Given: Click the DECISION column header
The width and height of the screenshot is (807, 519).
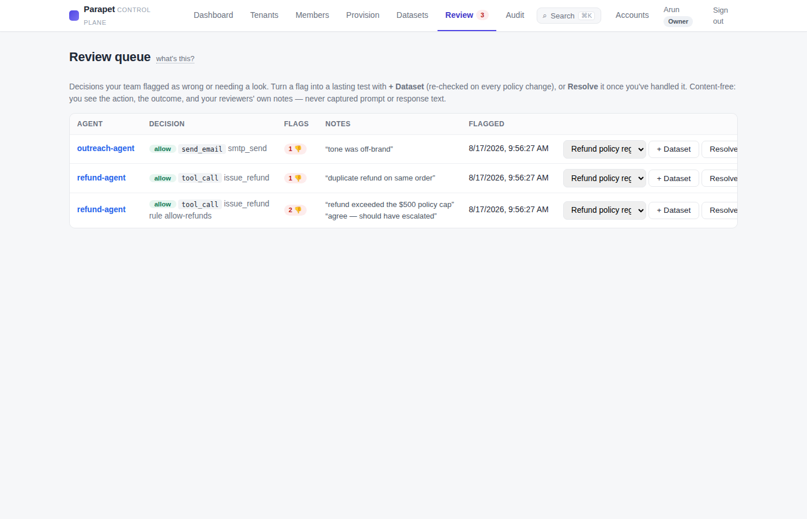Looking at the screenshot, I should click(x=167, y=124).
